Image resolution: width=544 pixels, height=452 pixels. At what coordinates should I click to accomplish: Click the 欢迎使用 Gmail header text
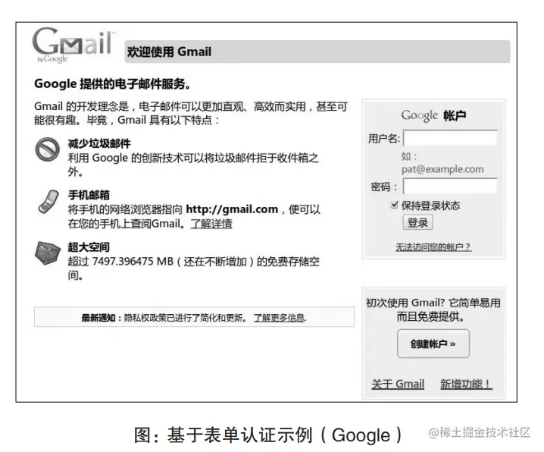point(169,52)
